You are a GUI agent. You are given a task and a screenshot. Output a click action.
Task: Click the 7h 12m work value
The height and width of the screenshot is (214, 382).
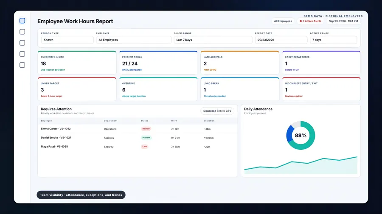[175, 129]
